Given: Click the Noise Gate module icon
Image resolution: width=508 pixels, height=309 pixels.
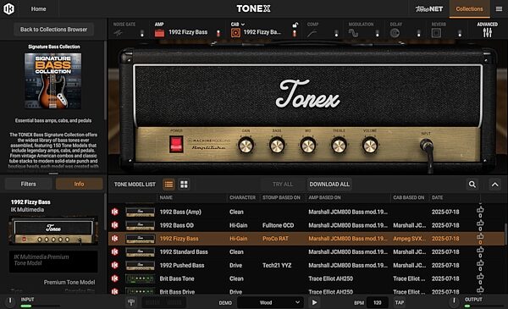Looking at the screenshot, I should click(x=119, y=33).
